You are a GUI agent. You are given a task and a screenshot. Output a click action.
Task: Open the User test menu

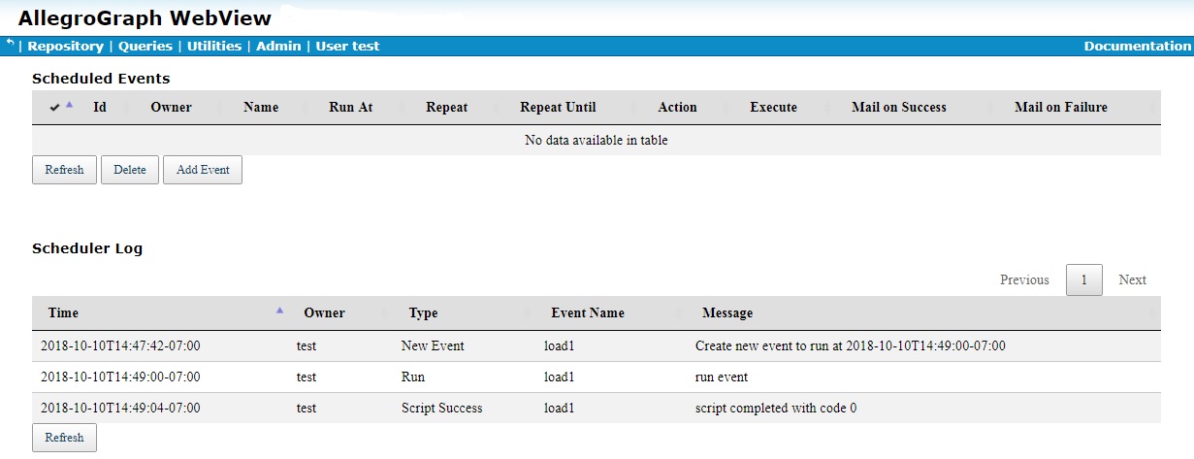(347, 46)
